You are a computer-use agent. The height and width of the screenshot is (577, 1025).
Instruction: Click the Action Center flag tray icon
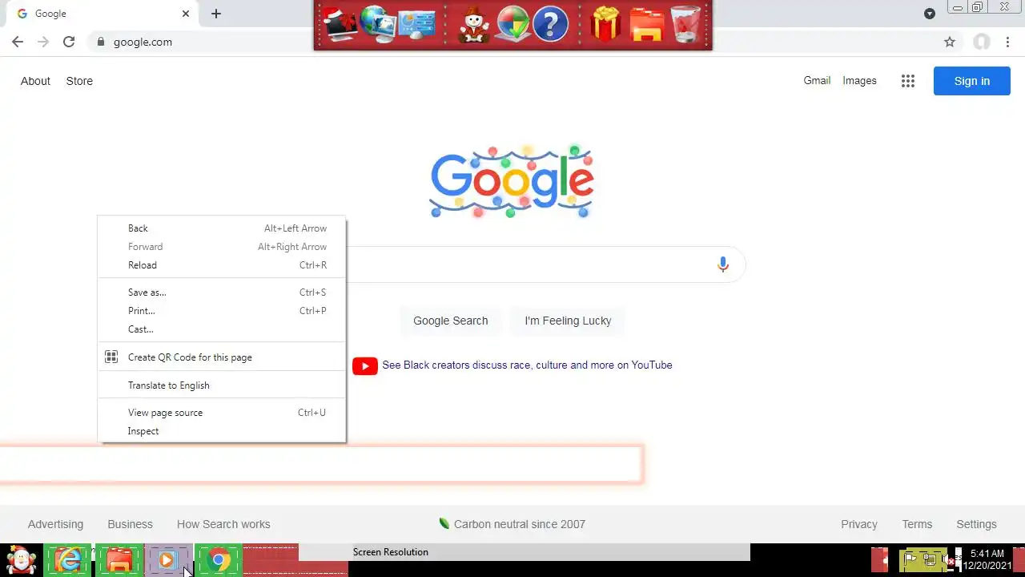[910, 559]
